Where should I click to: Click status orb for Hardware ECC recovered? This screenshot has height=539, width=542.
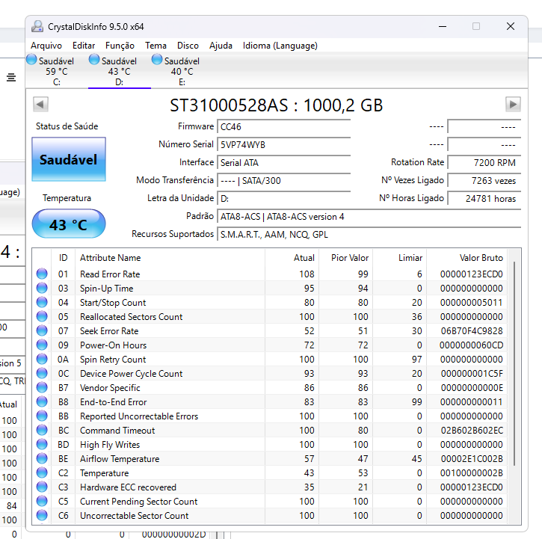click(x=42, y=487)
